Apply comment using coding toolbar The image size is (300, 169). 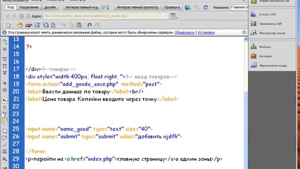(5, 131)
